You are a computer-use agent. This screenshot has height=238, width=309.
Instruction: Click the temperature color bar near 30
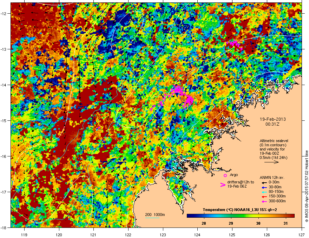pos(258,216)
